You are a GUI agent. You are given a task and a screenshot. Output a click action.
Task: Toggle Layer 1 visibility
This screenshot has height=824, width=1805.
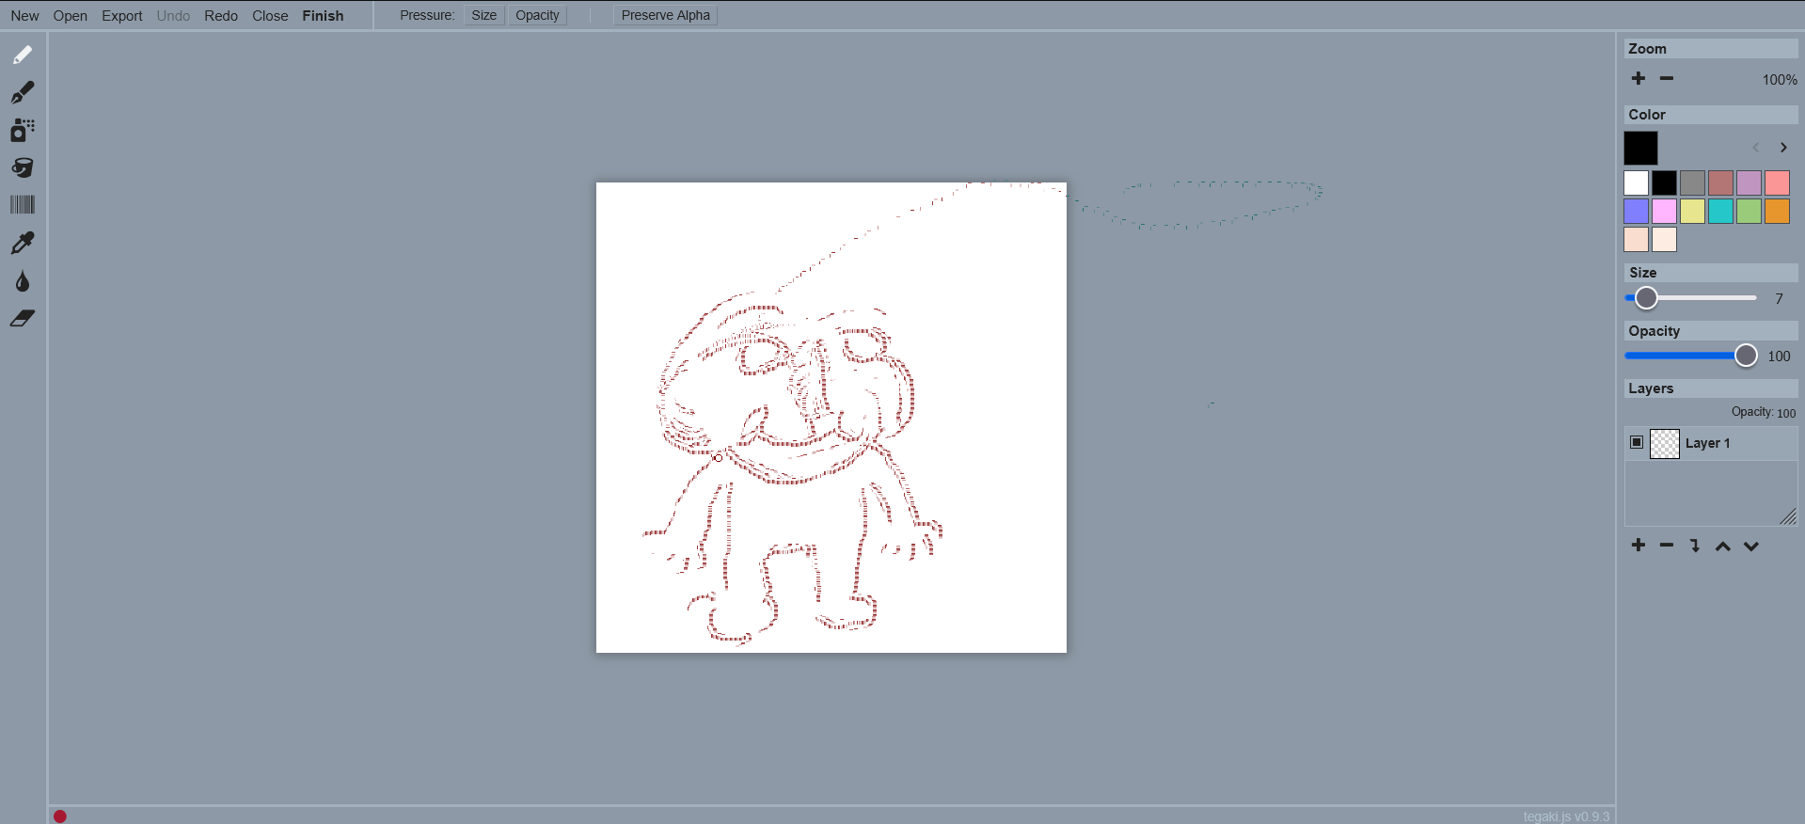(1637, 442)
